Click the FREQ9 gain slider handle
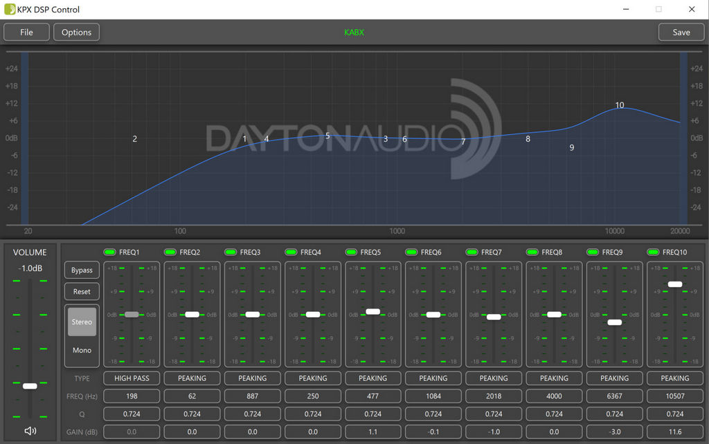The height and width of the screenshot is (444, 709). point(615,322)
